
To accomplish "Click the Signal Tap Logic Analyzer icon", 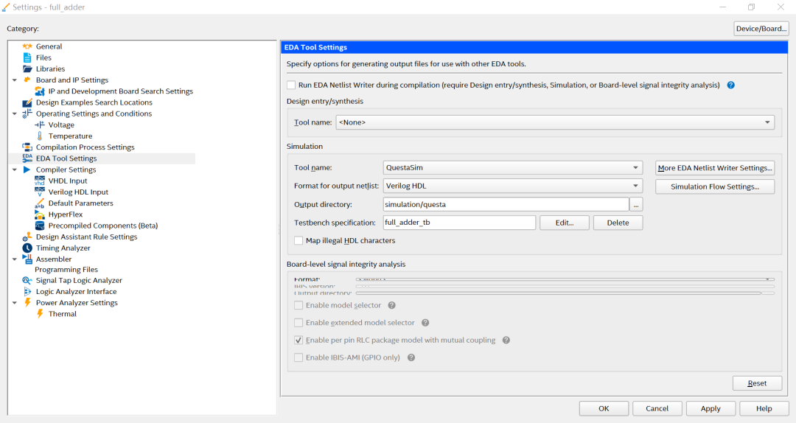I will coord(27,281).
